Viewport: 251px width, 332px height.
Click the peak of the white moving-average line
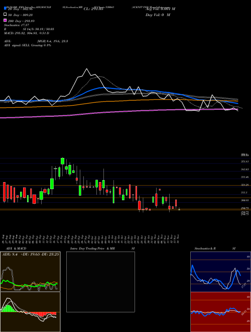pos(86,69)
